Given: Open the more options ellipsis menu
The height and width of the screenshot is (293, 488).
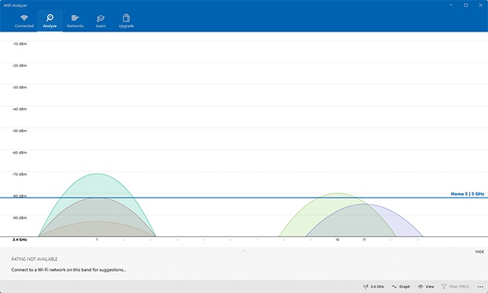Looking at the screenshot, I should tap(480, 287).
